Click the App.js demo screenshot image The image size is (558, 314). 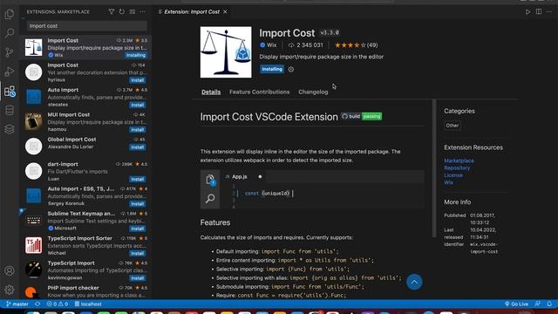tap(312, 189)
